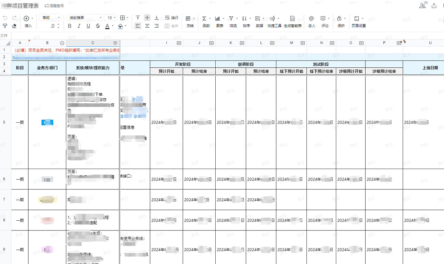Open the 常规 number format dropdown
Screen dimensions: 444x264
(50, 18)
